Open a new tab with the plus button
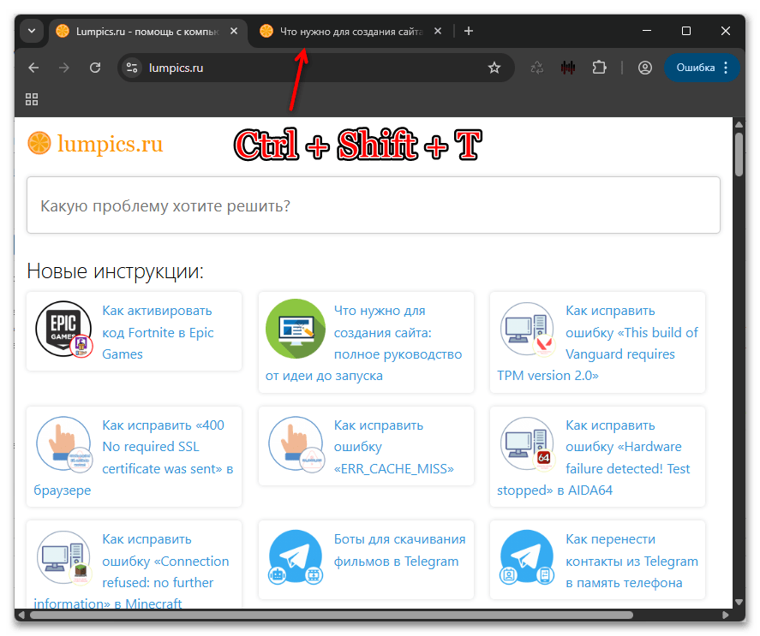The width and height of the screenshot is (760, 636). (x=468, y=31)
